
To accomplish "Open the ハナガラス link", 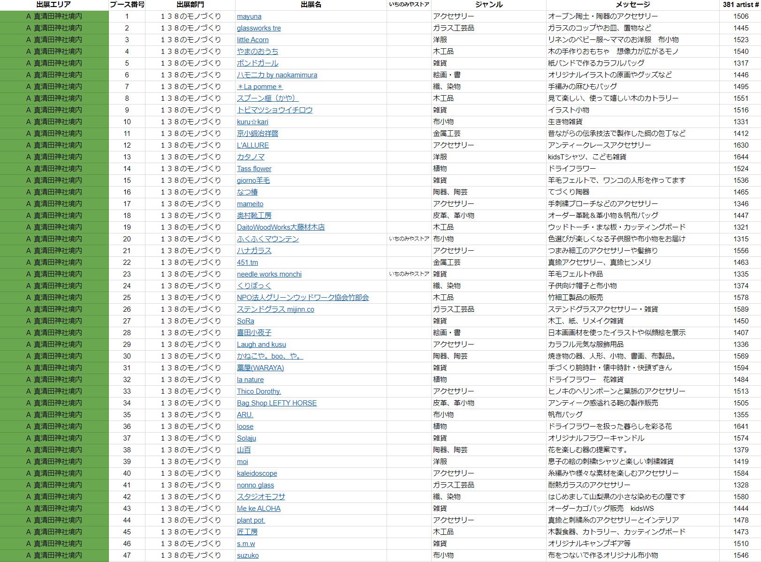I will point(254,251).
